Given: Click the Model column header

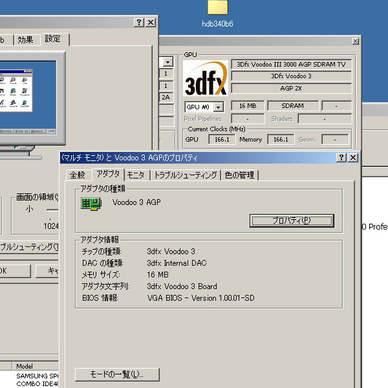Looking at the screenshot, I should click(36, 366).
